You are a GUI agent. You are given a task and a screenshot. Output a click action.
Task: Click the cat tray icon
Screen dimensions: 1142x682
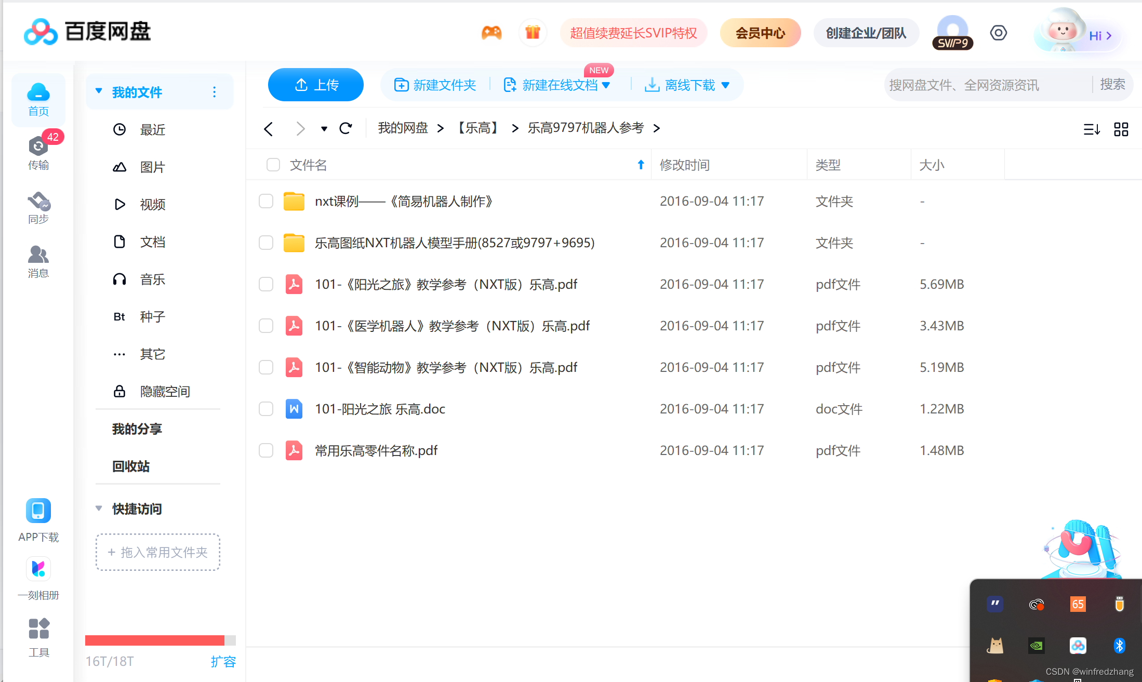click(x=995, y=646)
